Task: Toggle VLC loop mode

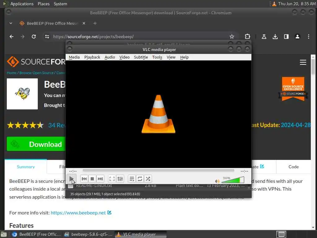Action: [x=140, y=179]
